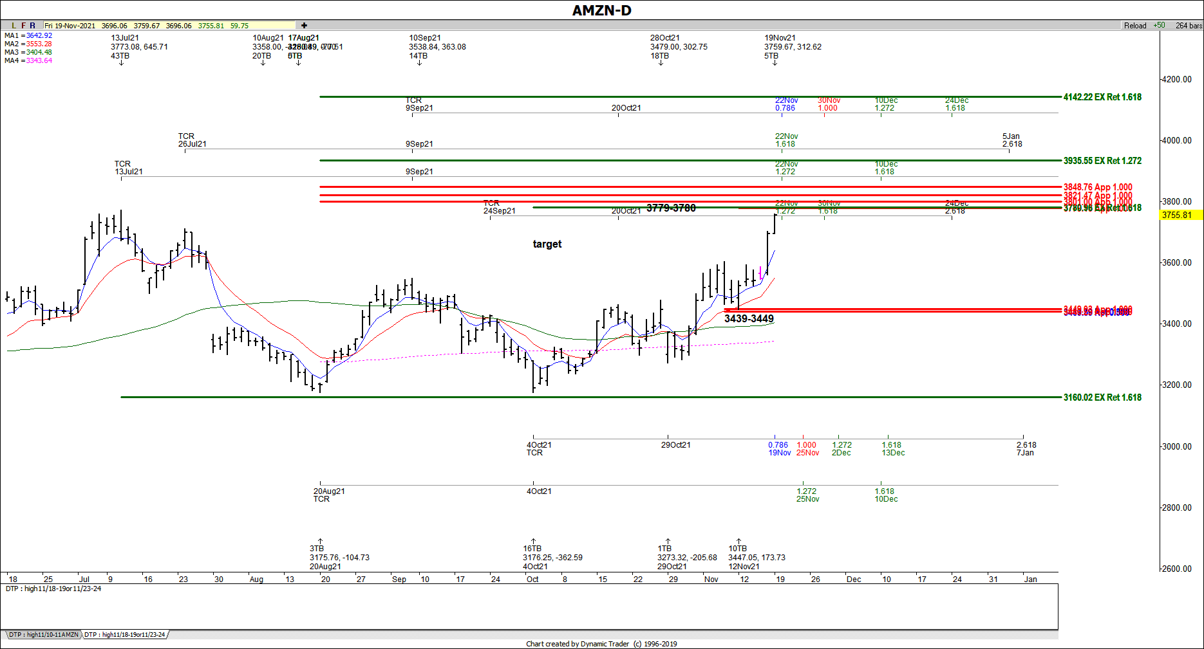
Task: Click the Reload button
Action: click(1135, 26)
